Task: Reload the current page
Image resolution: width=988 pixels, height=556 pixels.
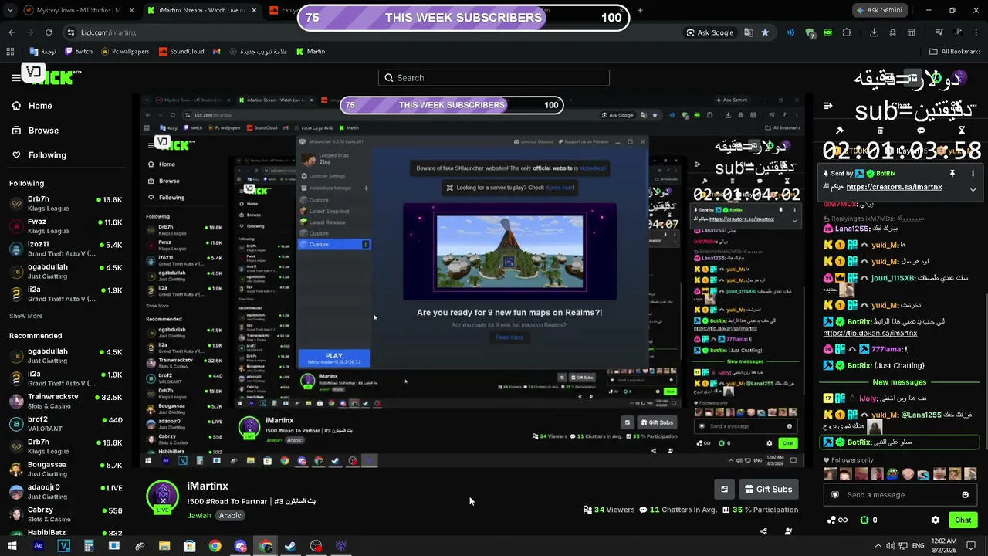Action: pos(49,32)
